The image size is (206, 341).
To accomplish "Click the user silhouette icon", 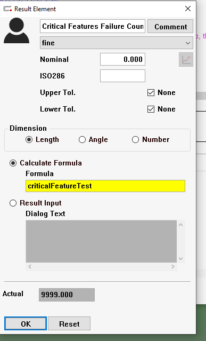I will pos(17,30).
